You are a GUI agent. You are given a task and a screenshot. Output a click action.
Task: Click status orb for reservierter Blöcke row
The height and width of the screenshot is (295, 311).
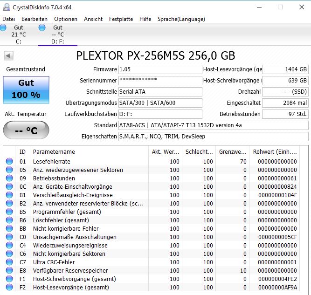coord(9,203)
